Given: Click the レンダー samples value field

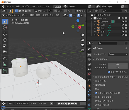Looking at the screenshot, I should [118, 64].
